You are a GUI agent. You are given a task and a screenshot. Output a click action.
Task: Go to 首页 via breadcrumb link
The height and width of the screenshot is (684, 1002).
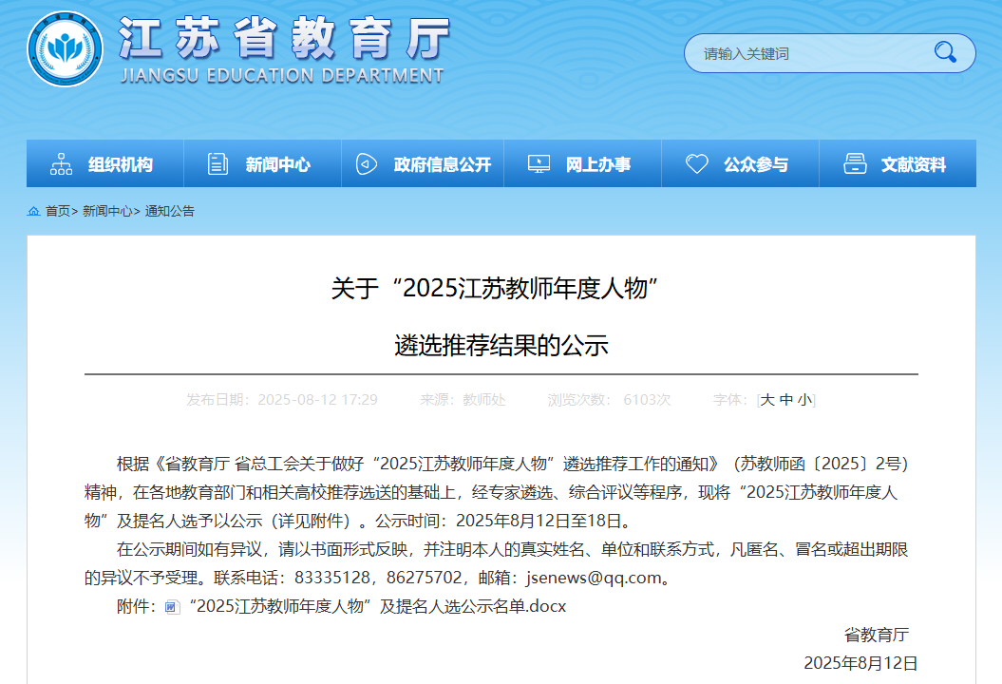tap(58, 211)
